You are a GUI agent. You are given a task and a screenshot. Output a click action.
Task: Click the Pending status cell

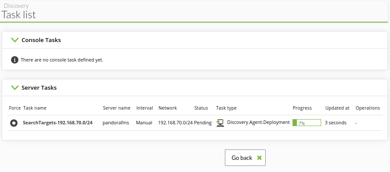tap(203, 123)
